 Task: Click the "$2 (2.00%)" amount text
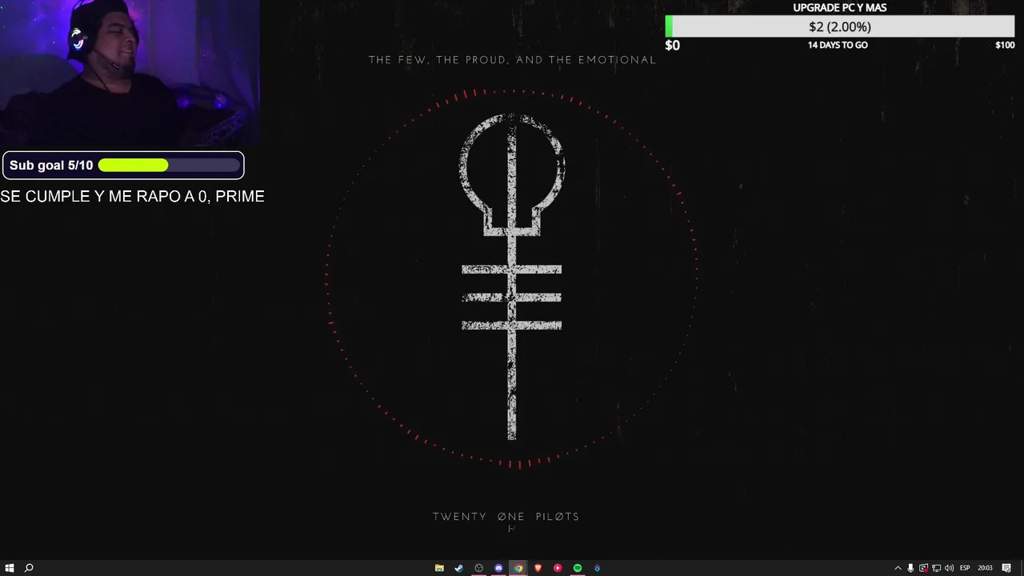coord(839,27)
